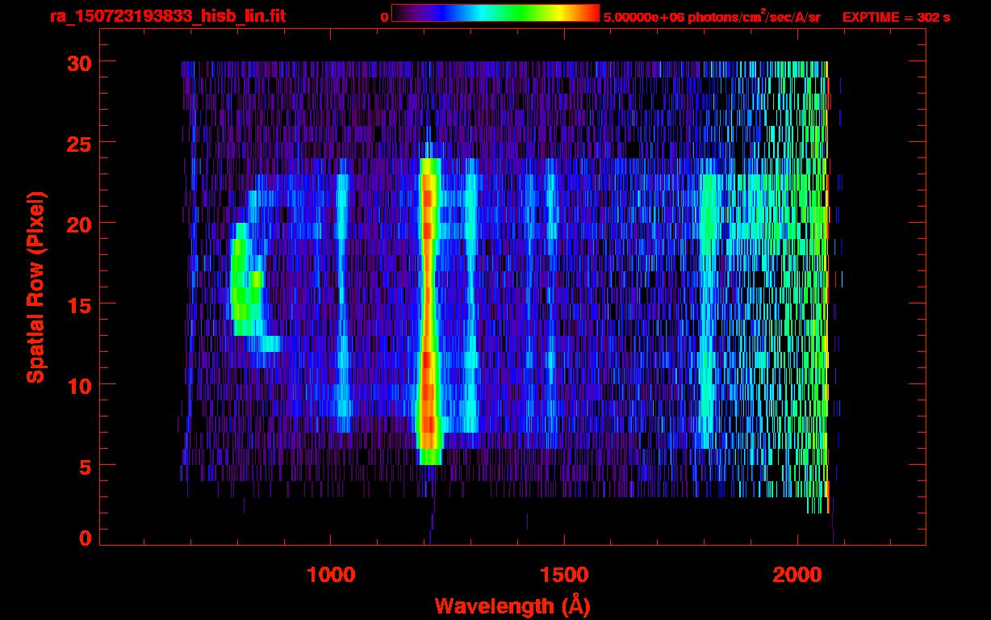991x620 pixels.
Task: Click the 5.00000e+06 photons unit label
Action: pos(711,17)
